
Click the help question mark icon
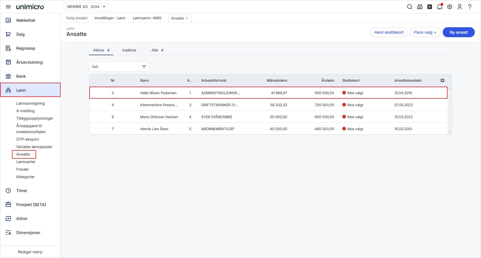470,7
